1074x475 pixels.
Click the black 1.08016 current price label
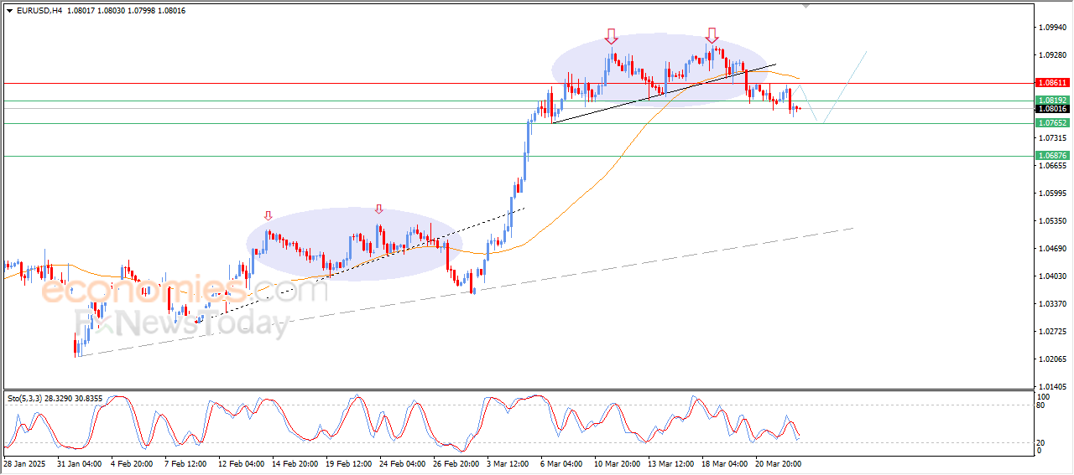(x=1051, y=109)
